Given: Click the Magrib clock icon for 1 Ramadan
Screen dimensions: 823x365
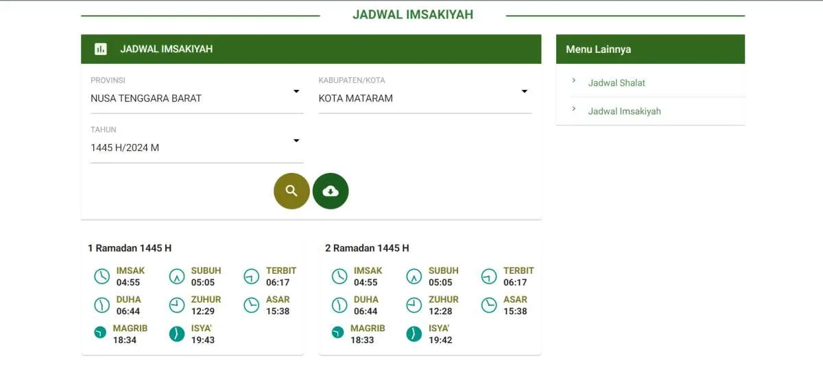Looking at the screenshot, I should point(101,333).
